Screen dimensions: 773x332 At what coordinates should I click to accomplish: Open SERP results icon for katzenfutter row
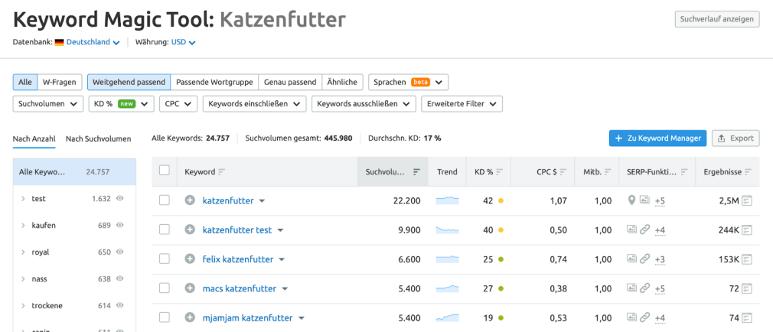click(x=747, y=200)
